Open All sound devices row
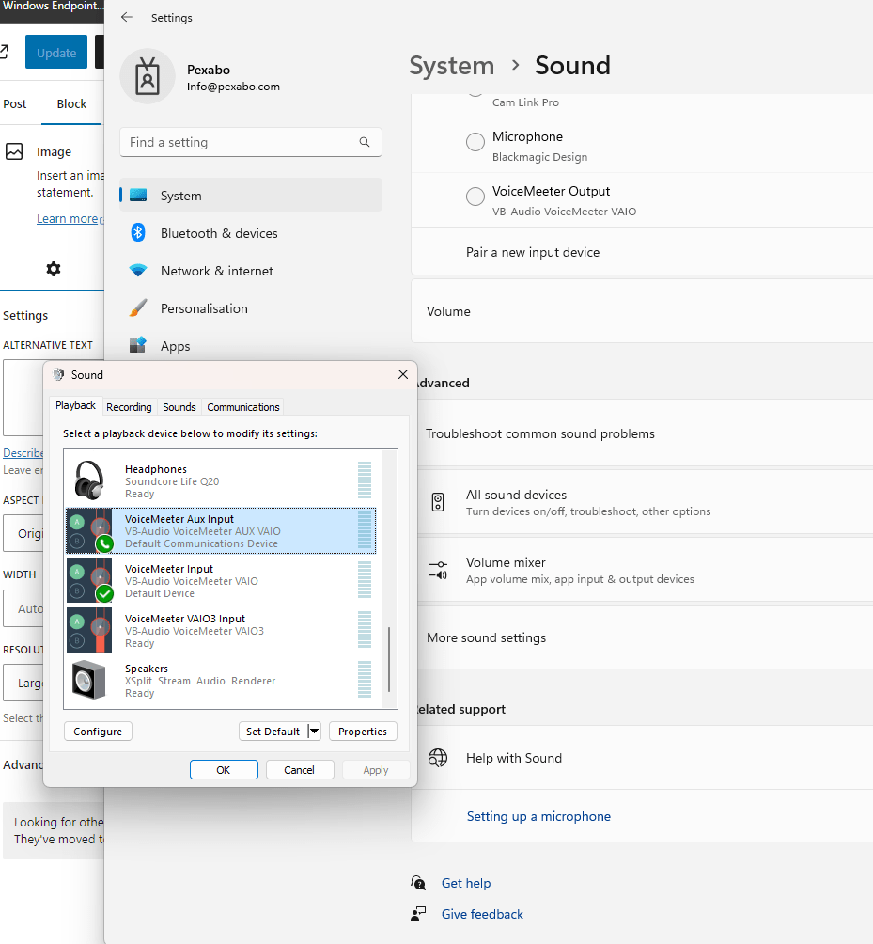Viewport: 873px width, 944px height. [x=642, y=502]
